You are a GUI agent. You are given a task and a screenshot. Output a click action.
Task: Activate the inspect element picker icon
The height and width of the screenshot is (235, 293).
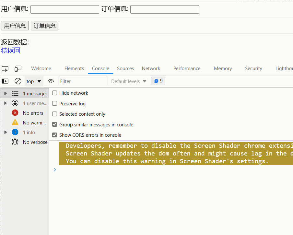(5, 69)
